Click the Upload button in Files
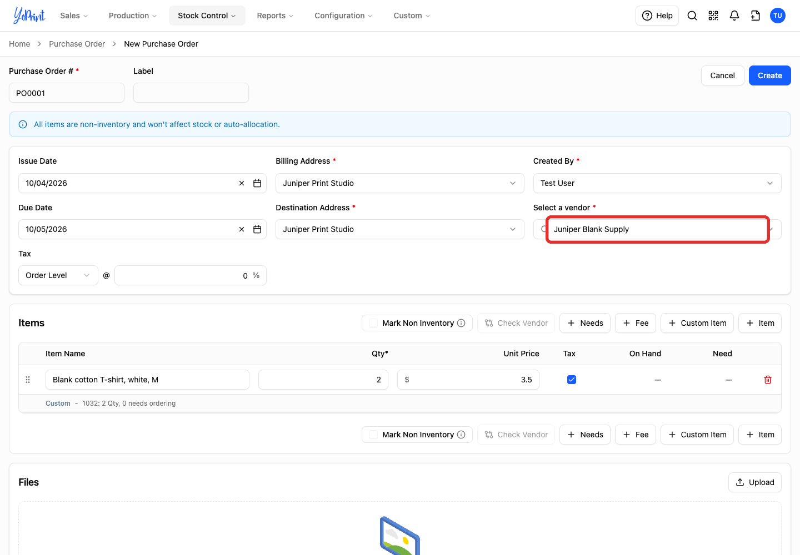The image size is (800, 555). (755, 482)
